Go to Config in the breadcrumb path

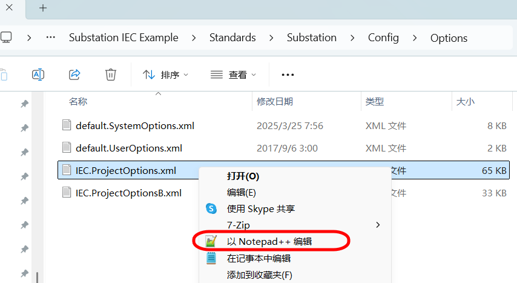click(383, 38)
